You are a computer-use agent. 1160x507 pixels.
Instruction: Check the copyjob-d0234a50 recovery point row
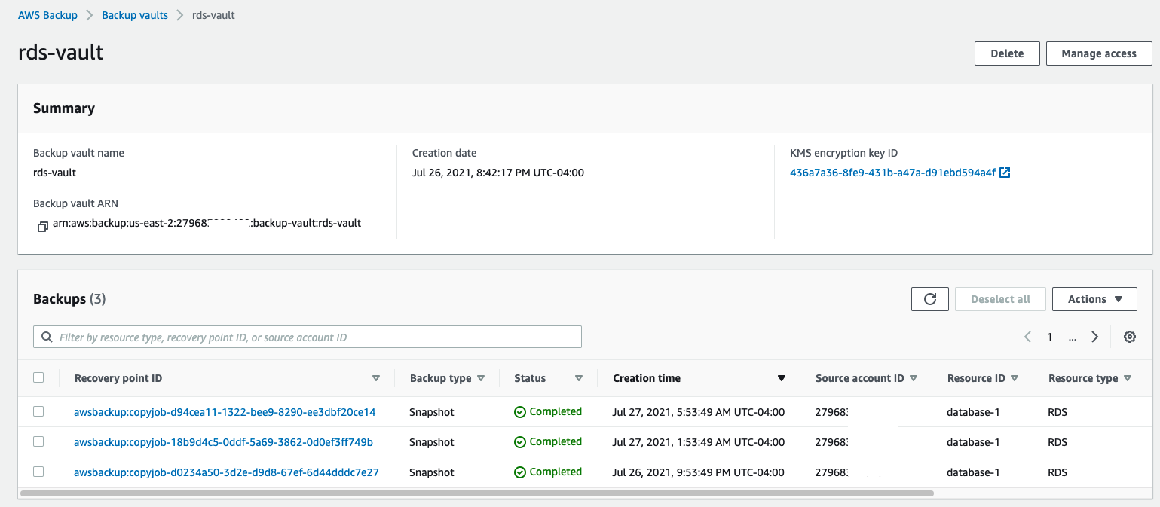[x=38, y=472]
